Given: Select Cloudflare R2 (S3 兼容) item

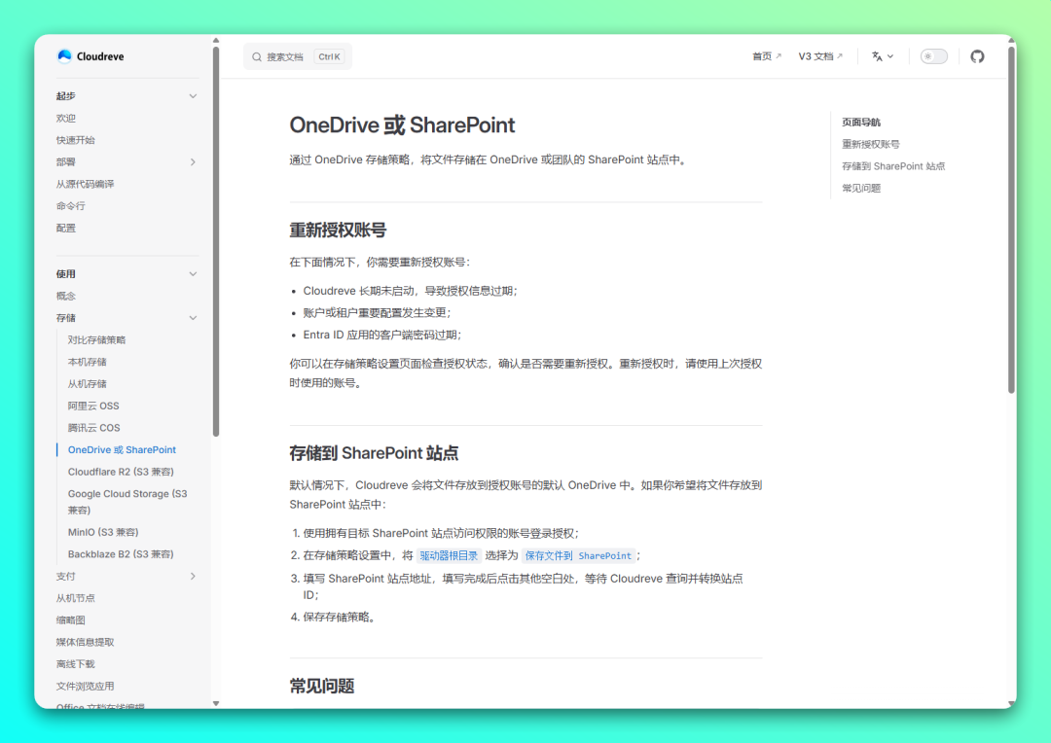Looking at the screenshot, I should (x=121, y=472).
